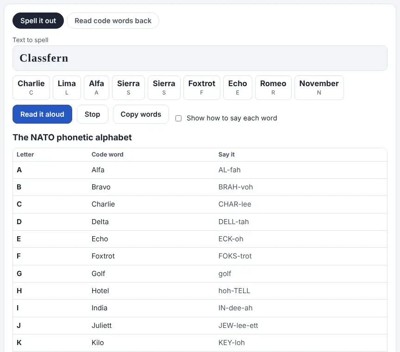Click the Code word column header

[107, 154]
